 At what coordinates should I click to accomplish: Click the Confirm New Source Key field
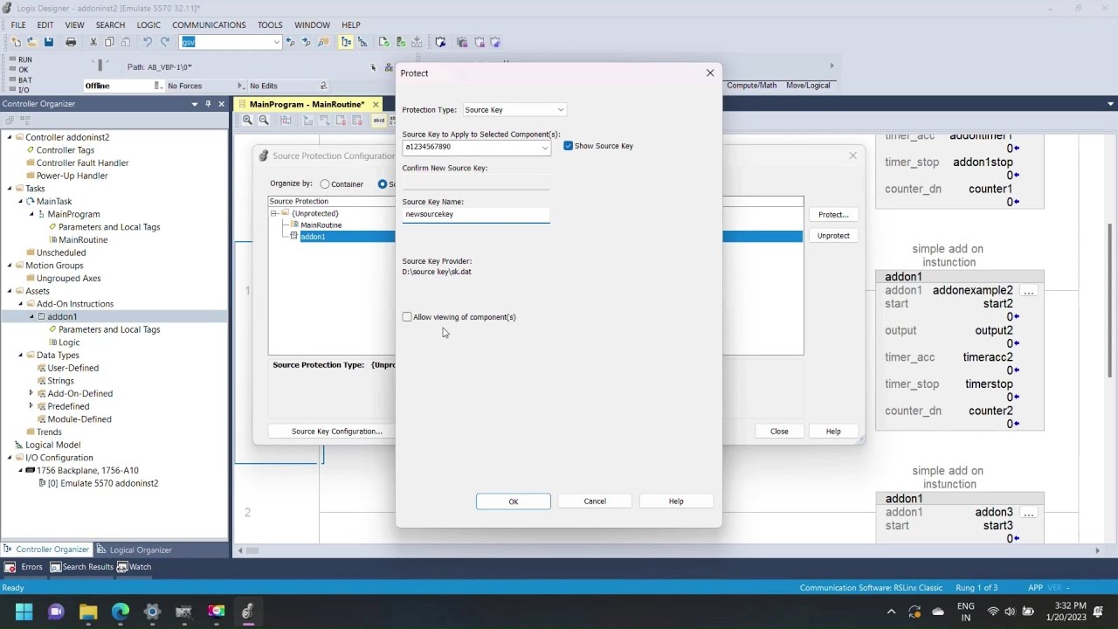[476, 182]
